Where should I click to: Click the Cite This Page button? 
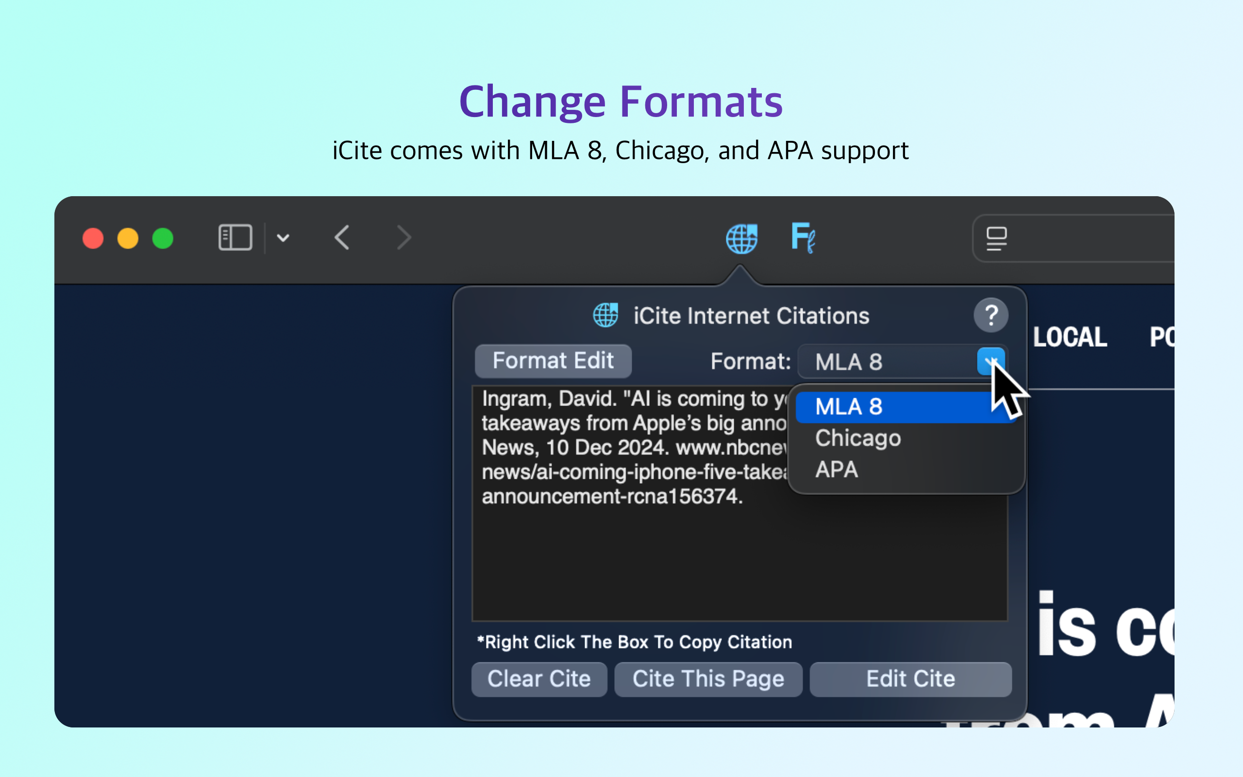(x=708, y=679)
